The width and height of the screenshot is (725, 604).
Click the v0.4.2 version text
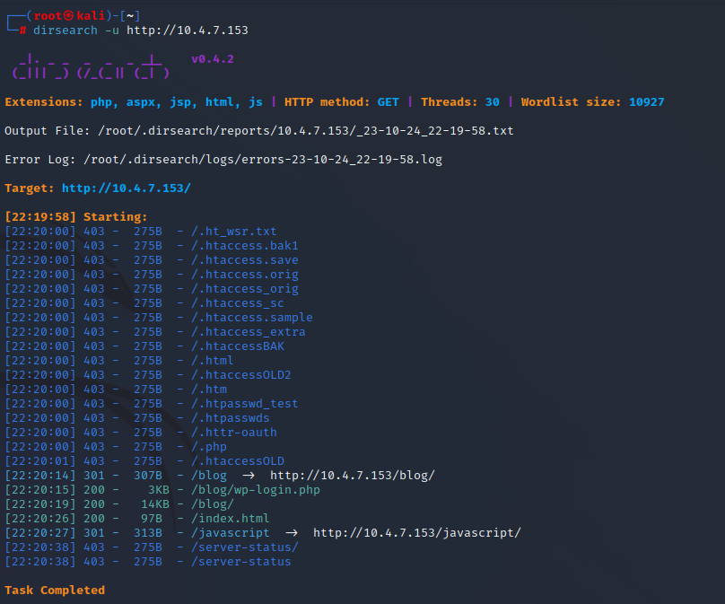tap(213, 59)
